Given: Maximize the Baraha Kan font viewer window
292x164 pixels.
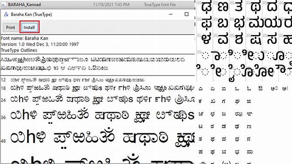Looking at the screenshot, I should click(186, 14).
